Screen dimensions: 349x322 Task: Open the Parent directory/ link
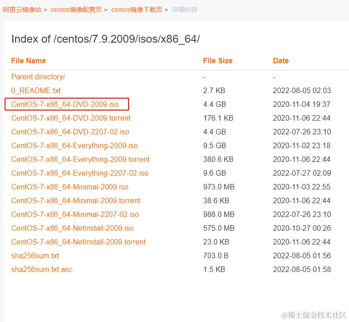[38, 77]
